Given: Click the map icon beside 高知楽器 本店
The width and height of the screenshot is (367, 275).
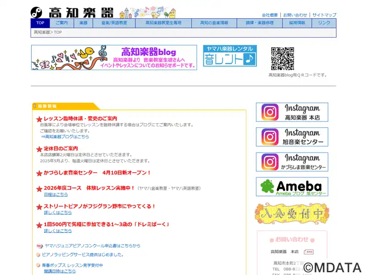Looking at the screenshot, I should pos(308,252).
